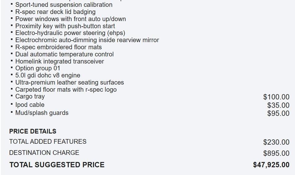Click the PRICE DETAILS heading
The width and height of the screenshot is (295, 175).
pos(33,131)
